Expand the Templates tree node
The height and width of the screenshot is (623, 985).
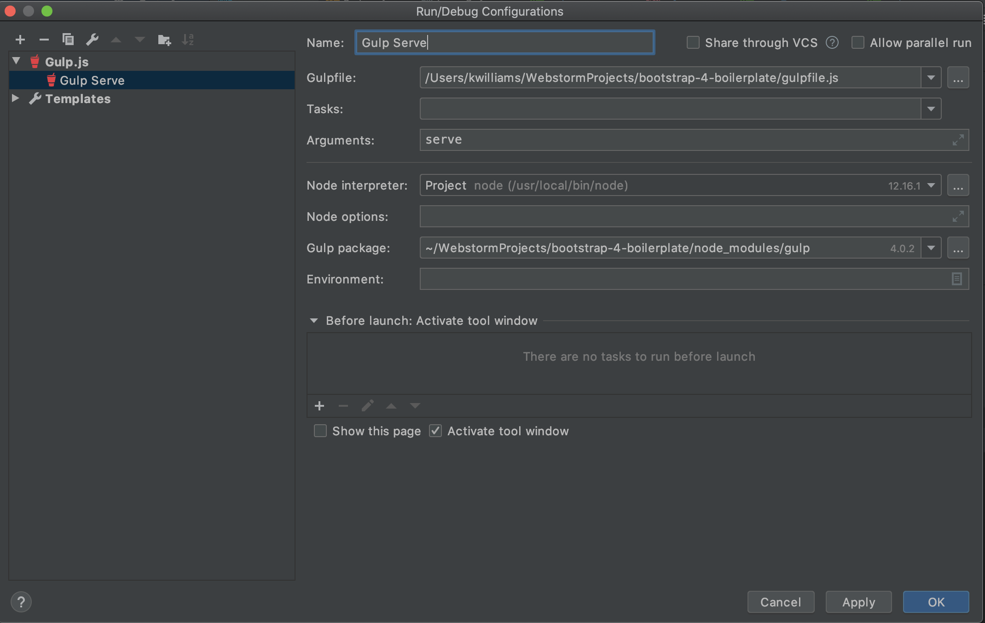(15, 98)
